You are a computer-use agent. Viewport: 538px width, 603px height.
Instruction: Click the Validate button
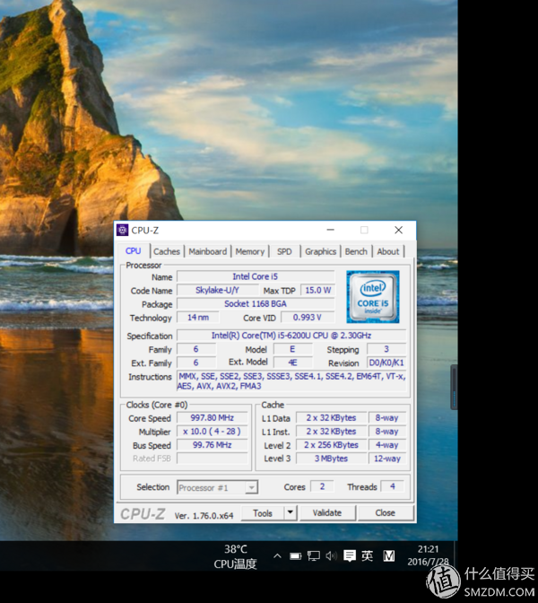pyautogui.click(x=327, y=512)
